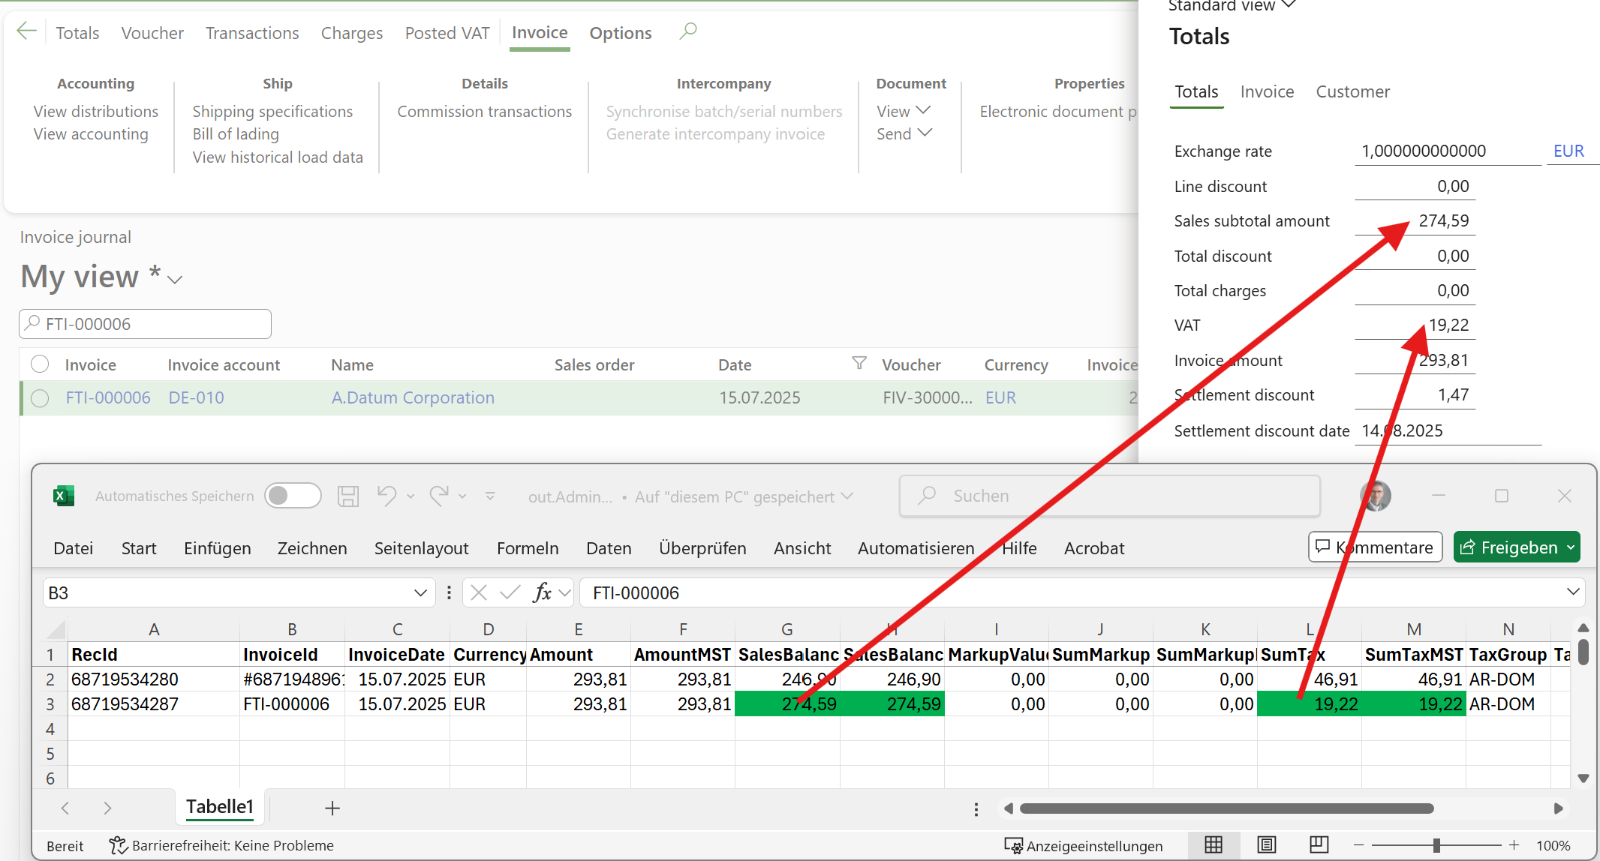Click Shipping specifications link
Viewport: 1600px width, 861px height.
272,111
